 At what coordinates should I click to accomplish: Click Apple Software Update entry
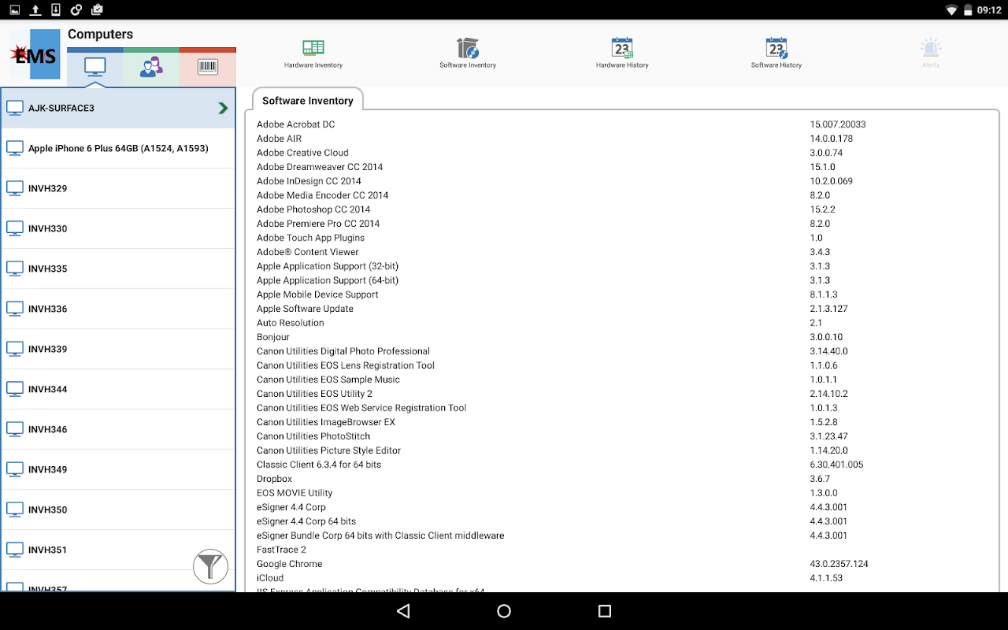point(305,309)
